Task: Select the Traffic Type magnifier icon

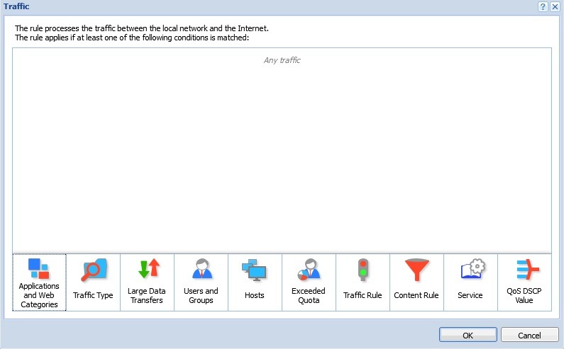Action: pos(93,270)
